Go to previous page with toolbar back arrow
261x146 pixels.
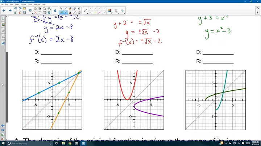(4, 10)
